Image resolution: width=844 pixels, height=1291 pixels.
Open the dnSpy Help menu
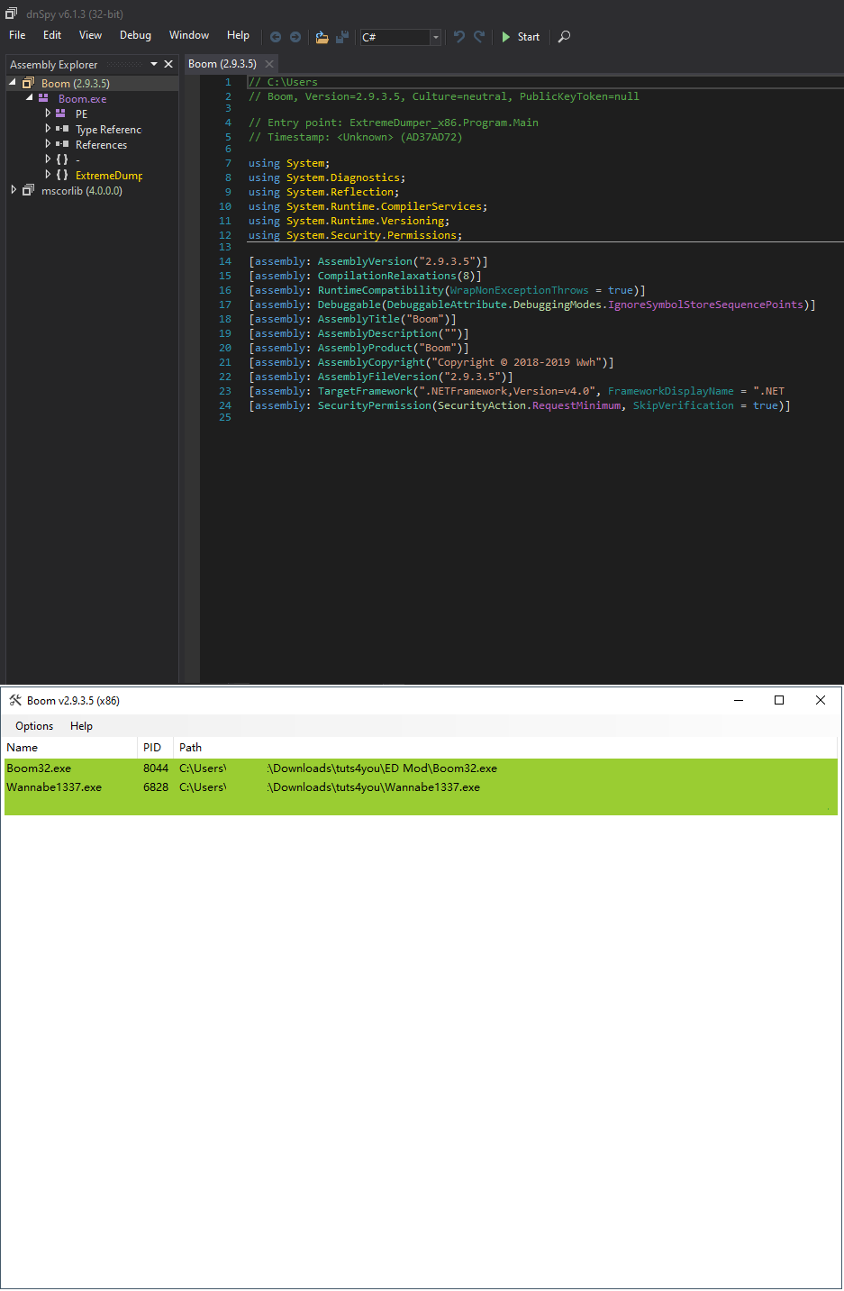click(x=238, y=35)
